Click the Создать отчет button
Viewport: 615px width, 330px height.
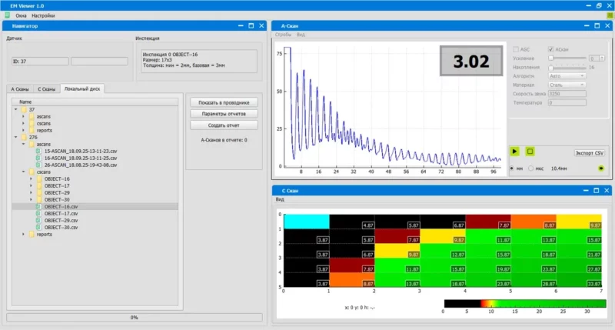coord(222,125)
